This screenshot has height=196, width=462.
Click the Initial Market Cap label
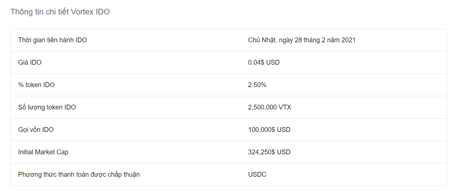tap(43, 152)
